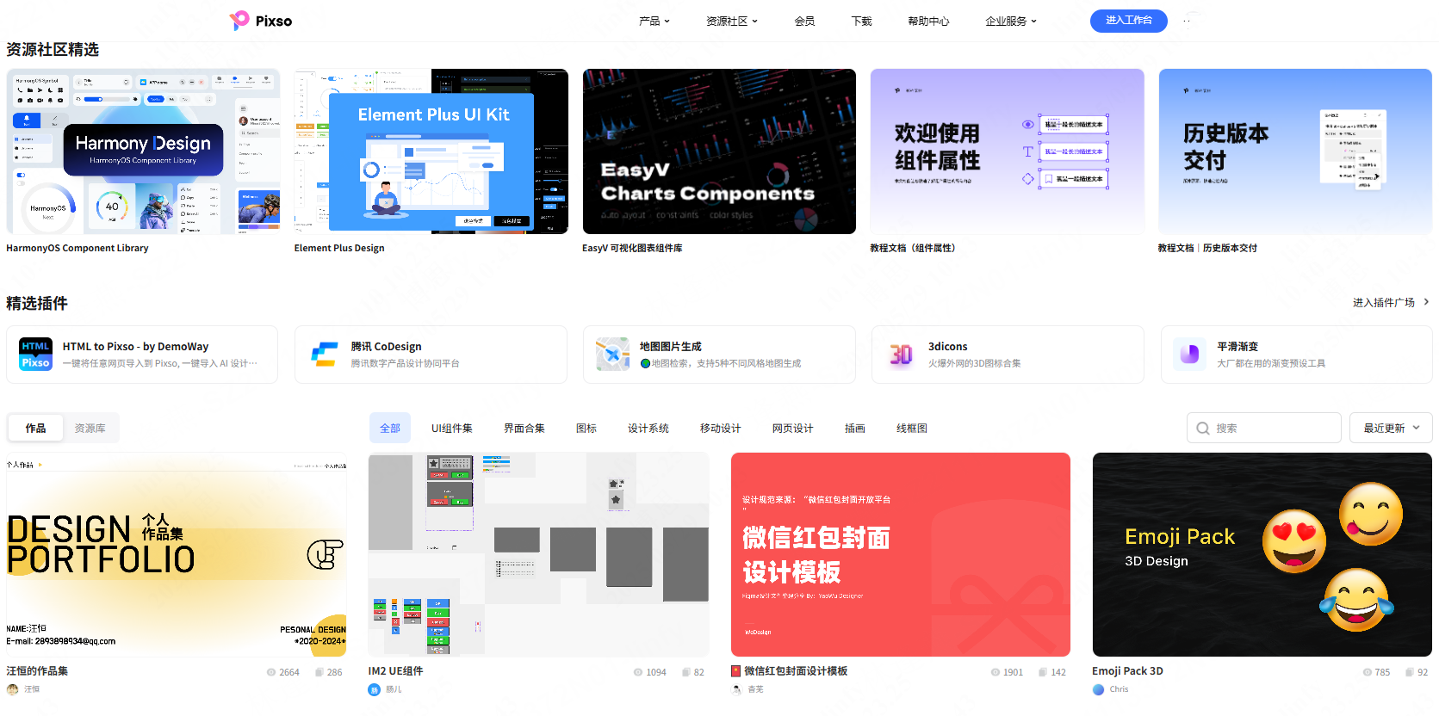Click author avatar 杏芜
Viewport: 1439px width, 716px height.
pyautogui.click(x=736, y=689)
